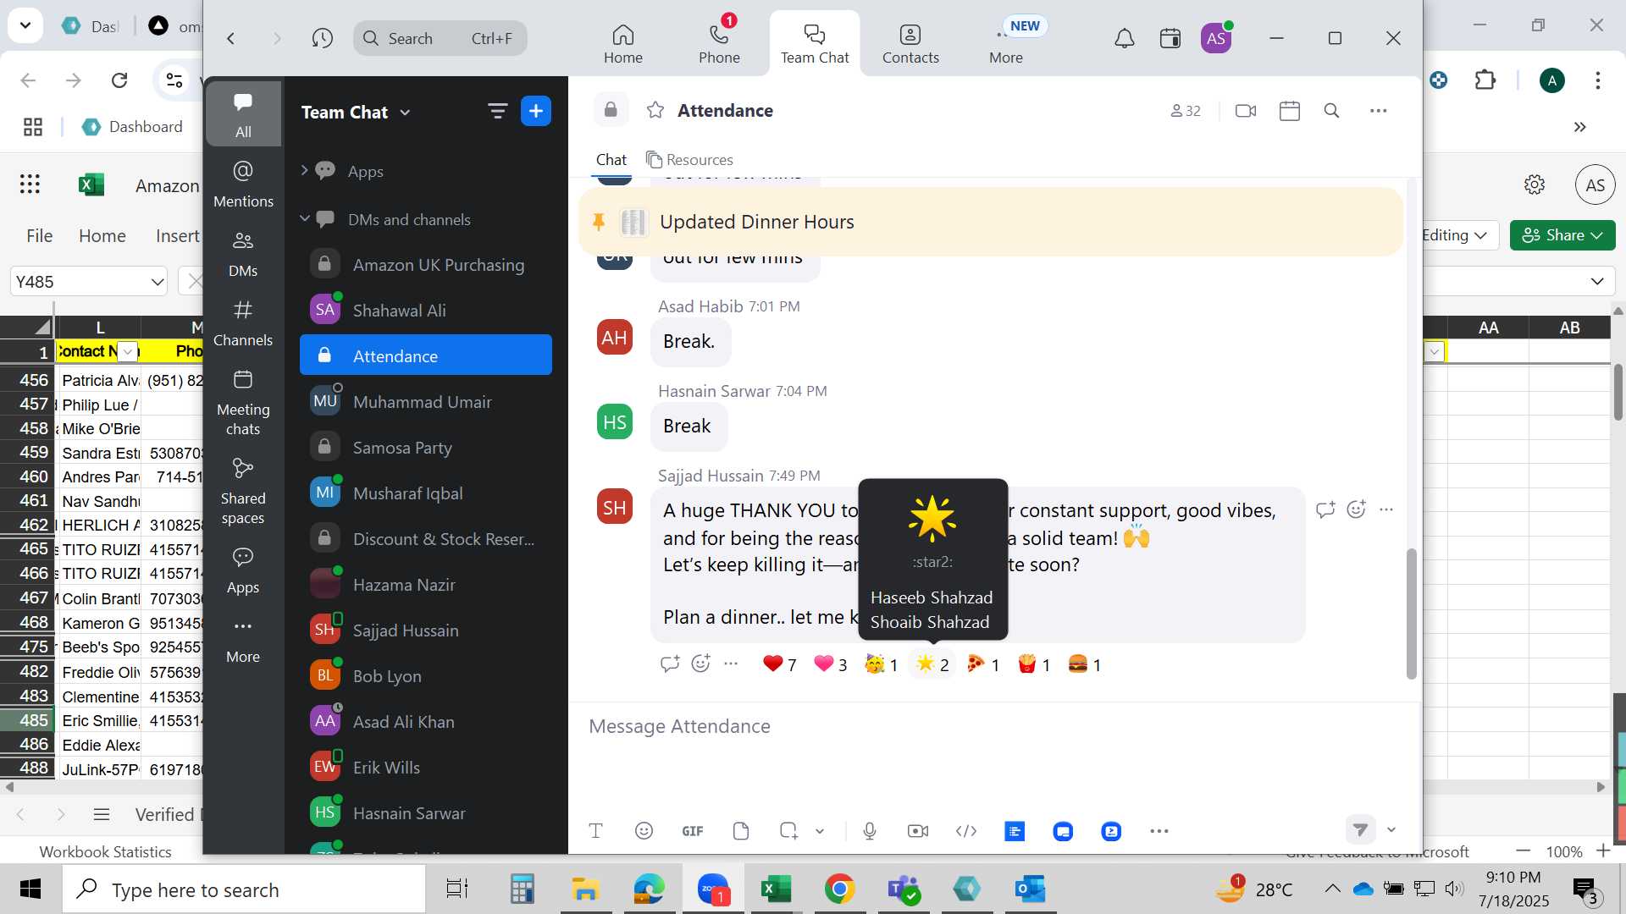Open Amazon UK Purchasing channel
The height and width of the screenshot is (914, 1626).
point(426,265)
